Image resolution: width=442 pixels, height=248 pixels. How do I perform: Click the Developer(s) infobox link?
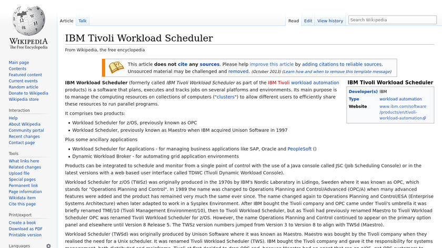pos(363,92)
